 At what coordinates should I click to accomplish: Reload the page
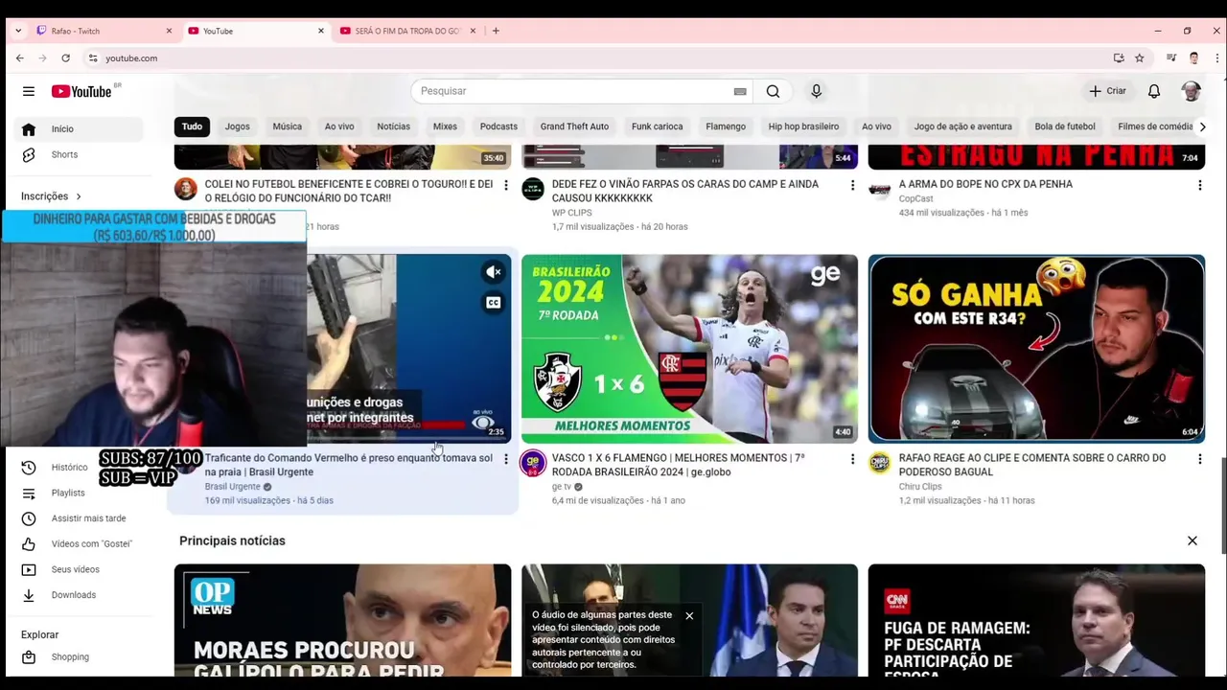pyautogui.click(x=65, y=58)
